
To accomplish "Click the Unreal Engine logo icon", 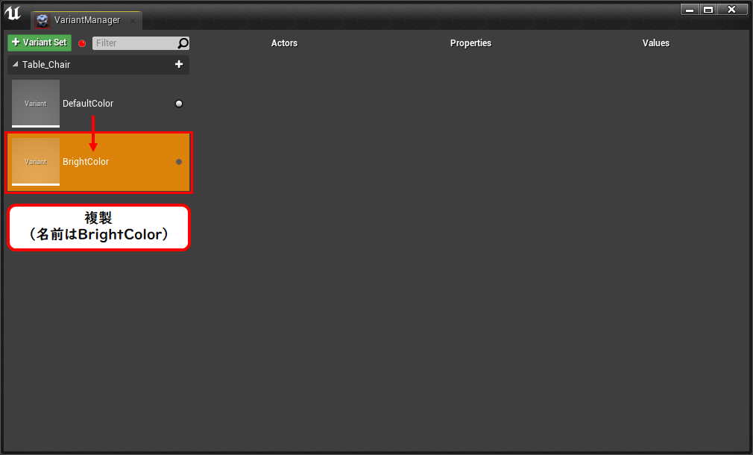I will tap(13, 13).
